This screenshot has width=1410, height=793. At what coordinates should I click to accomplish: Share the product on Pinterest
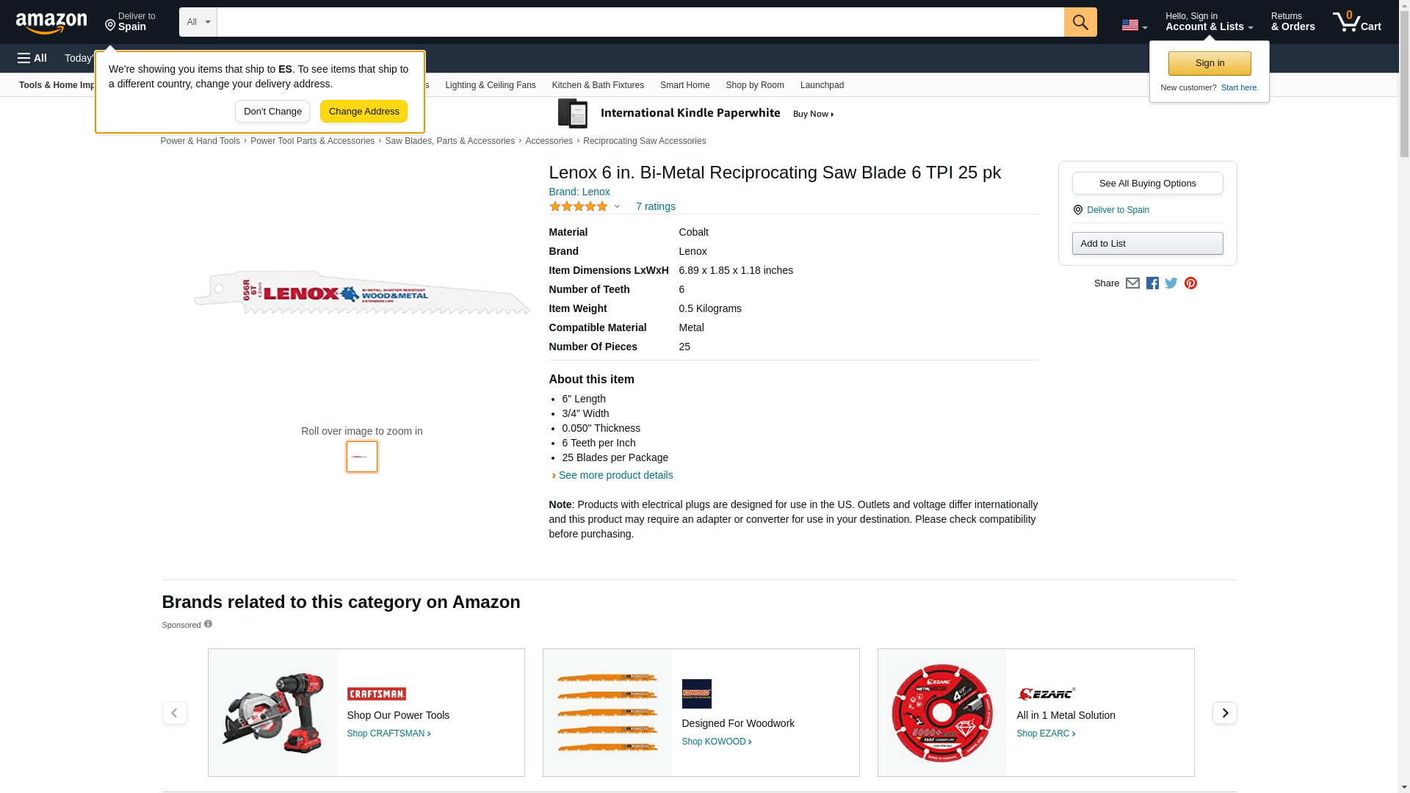point(1190,283)
